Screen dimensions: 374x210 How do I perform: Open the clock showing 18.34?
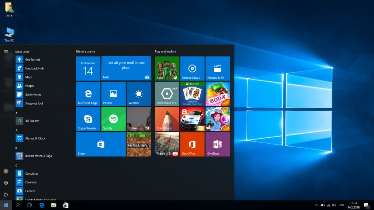[x=354, y=205]
